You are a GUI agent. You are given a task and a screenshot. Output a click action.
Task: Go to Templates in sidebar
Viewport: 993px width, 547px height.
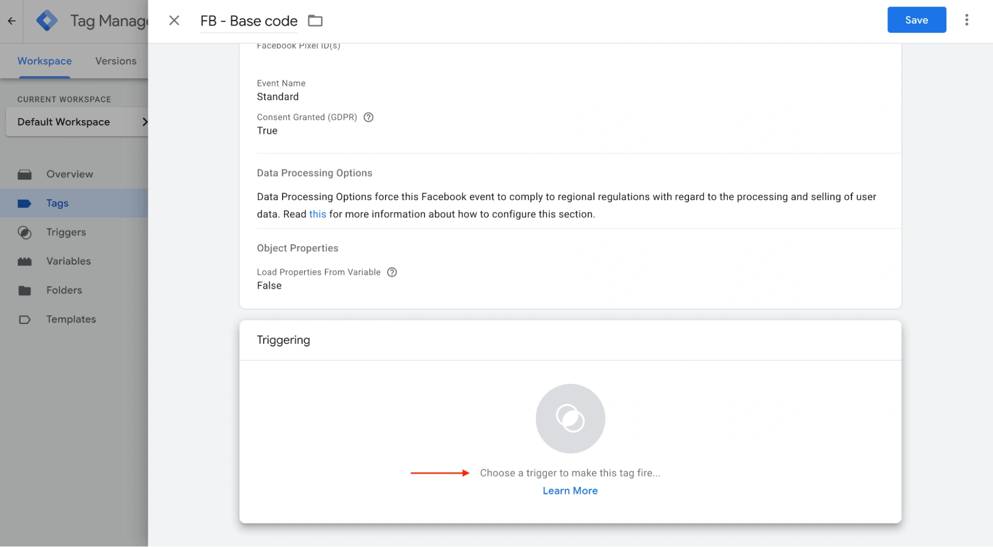71,319
